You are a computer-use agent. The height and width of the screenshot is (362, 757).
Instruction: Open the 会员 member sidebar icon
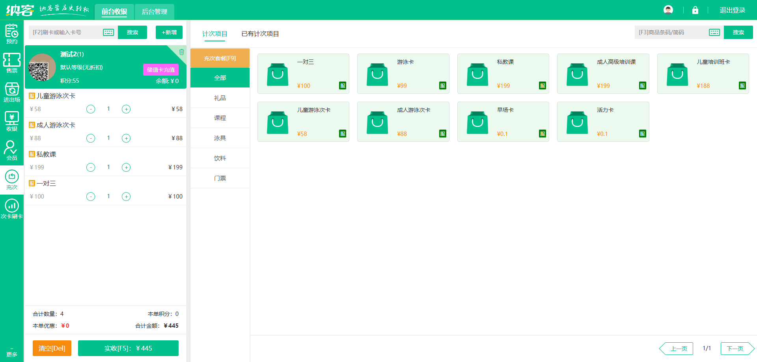pyautogui.click(x=12, y=150)
